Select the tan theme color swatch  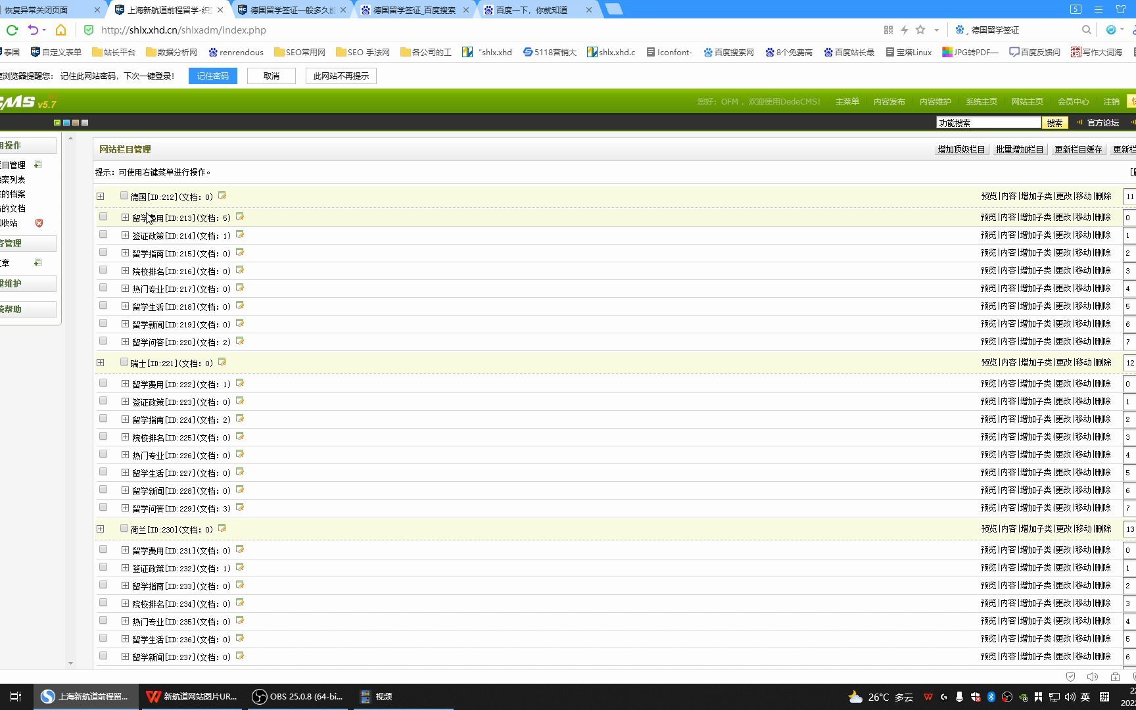pyautogui.click(x=76, y=122)
